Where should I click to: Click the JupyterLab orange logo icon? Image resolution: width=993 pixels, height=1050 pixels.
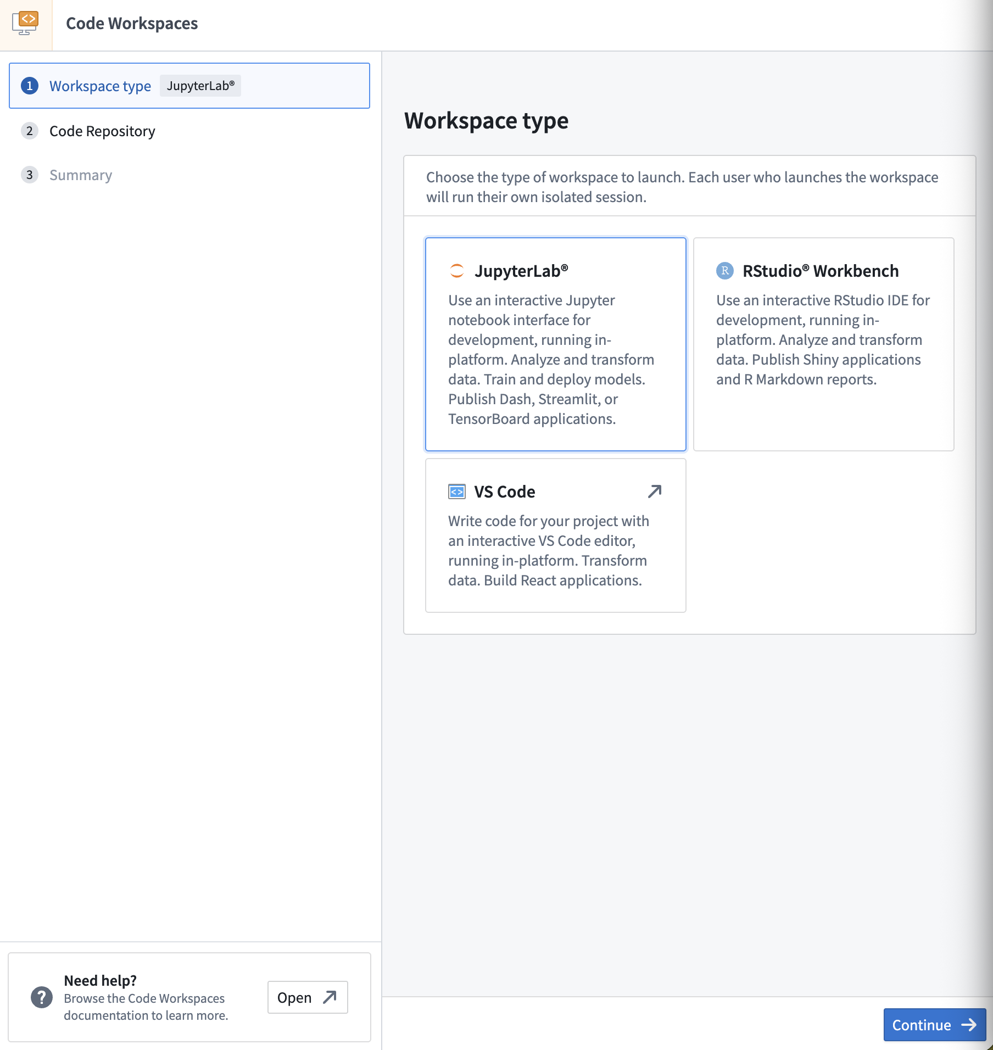457,271
